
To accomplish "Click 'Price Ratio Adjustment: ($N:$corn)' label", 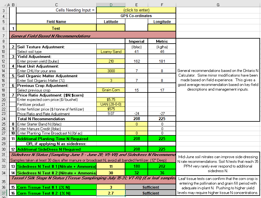I will (x=50, y=95).
